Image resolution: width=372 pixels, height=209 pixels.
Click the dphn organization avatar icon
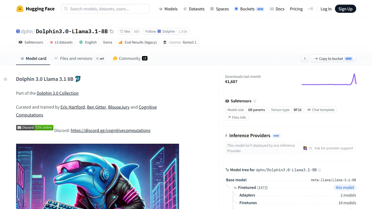[18, 31]
